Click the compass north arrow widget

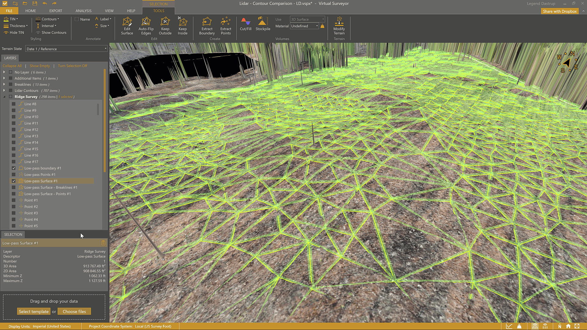point(567,63)
